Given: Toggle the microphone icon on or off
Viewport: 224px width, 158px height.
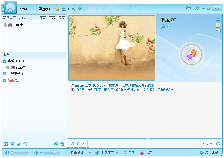Looking at the screenshot, I should (36, 153).
